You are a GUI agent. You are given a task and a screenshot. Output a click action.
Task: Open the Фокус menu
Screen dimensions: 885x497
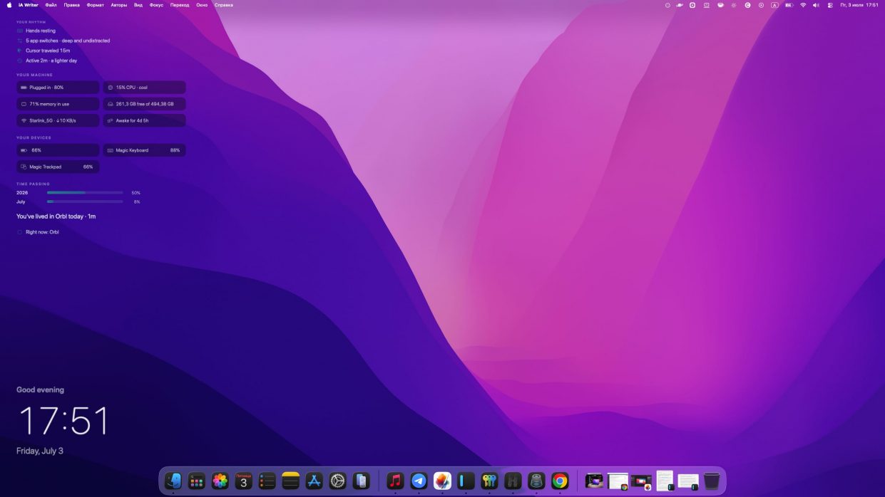tap(156, 5)
